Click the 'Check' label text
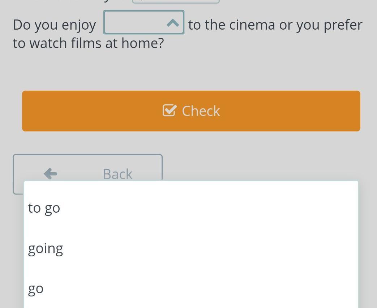The width and height of the screenshot is (377, 308). (x=201, y=111)
